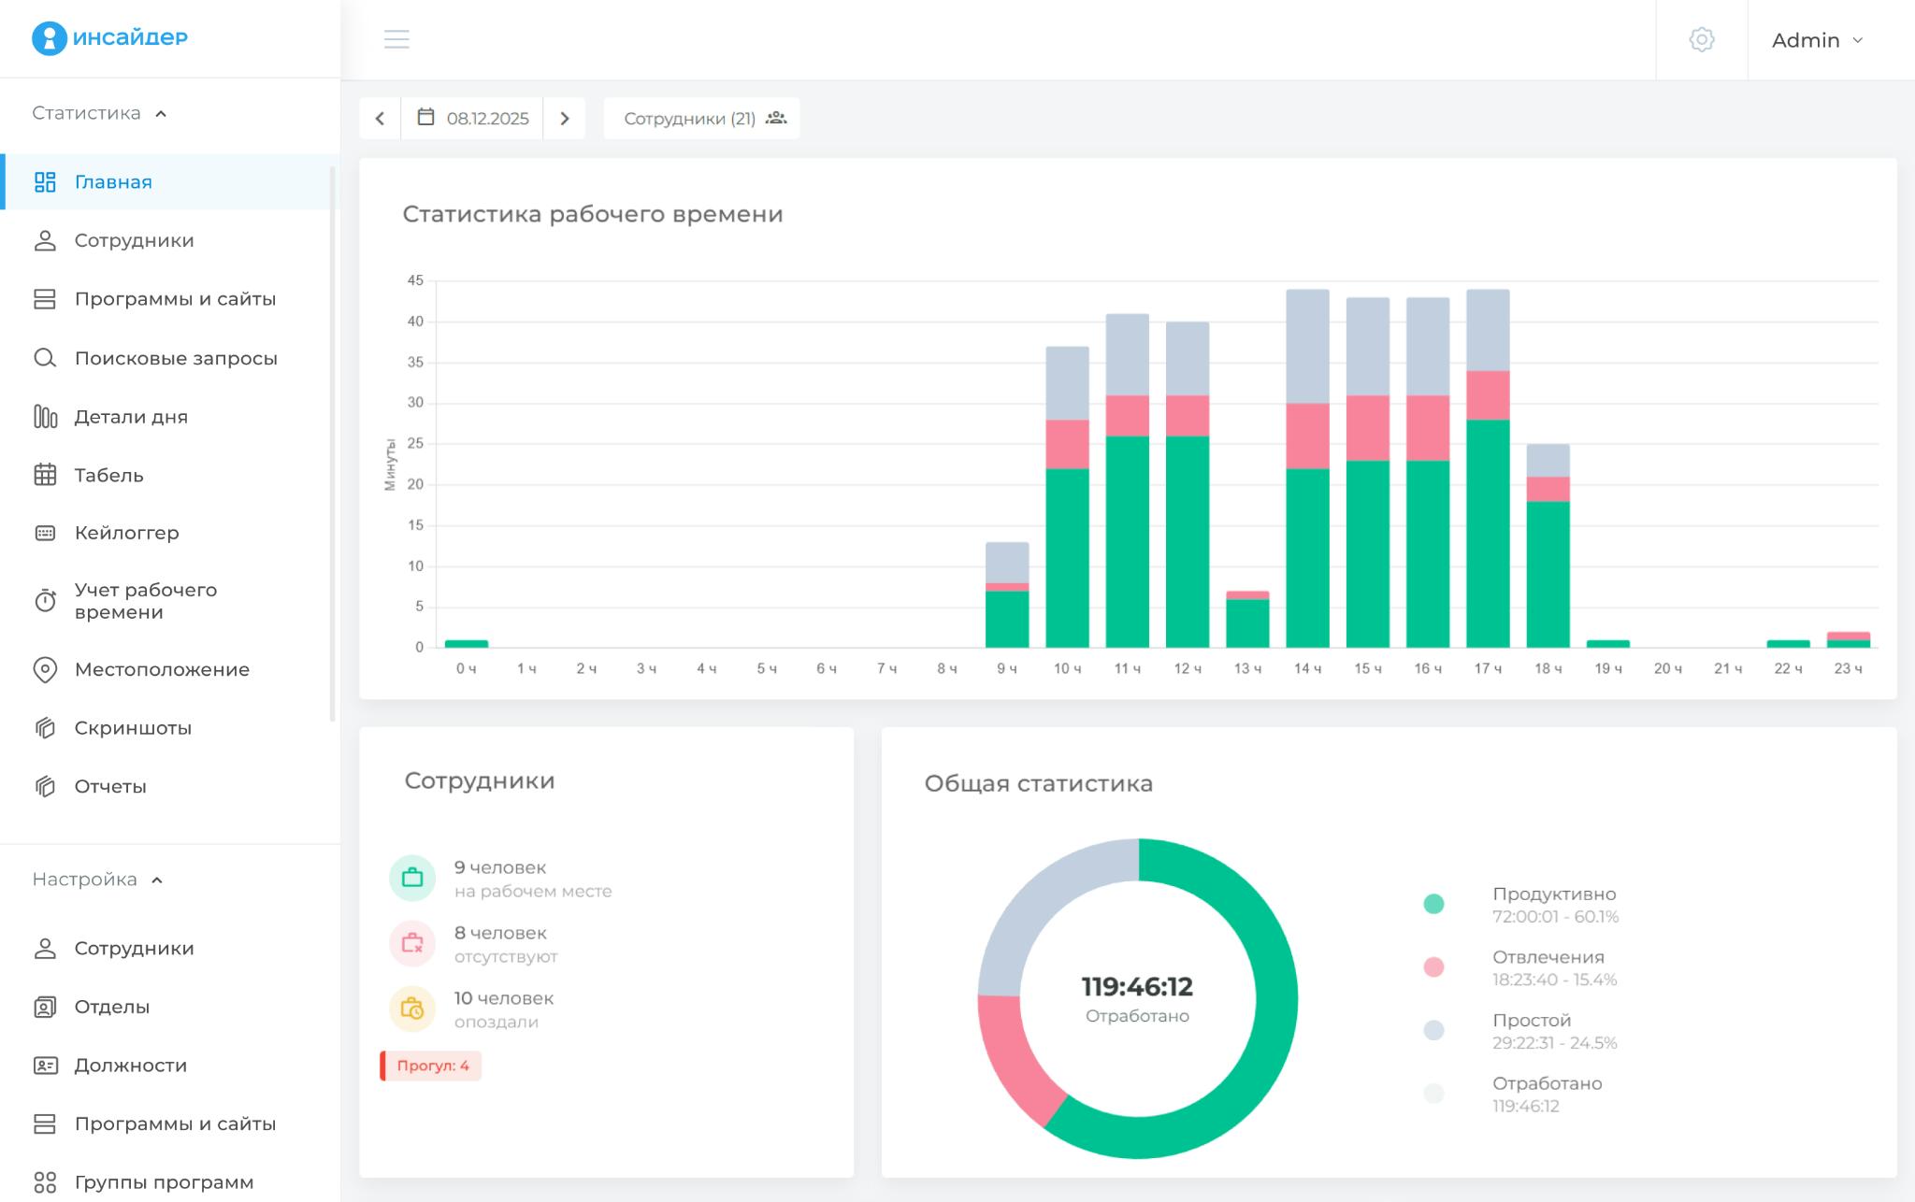The width and height of the screenshot is (1915, 1202).
Task: Open settings via the gear icon
Action: tap(1701, 39)
